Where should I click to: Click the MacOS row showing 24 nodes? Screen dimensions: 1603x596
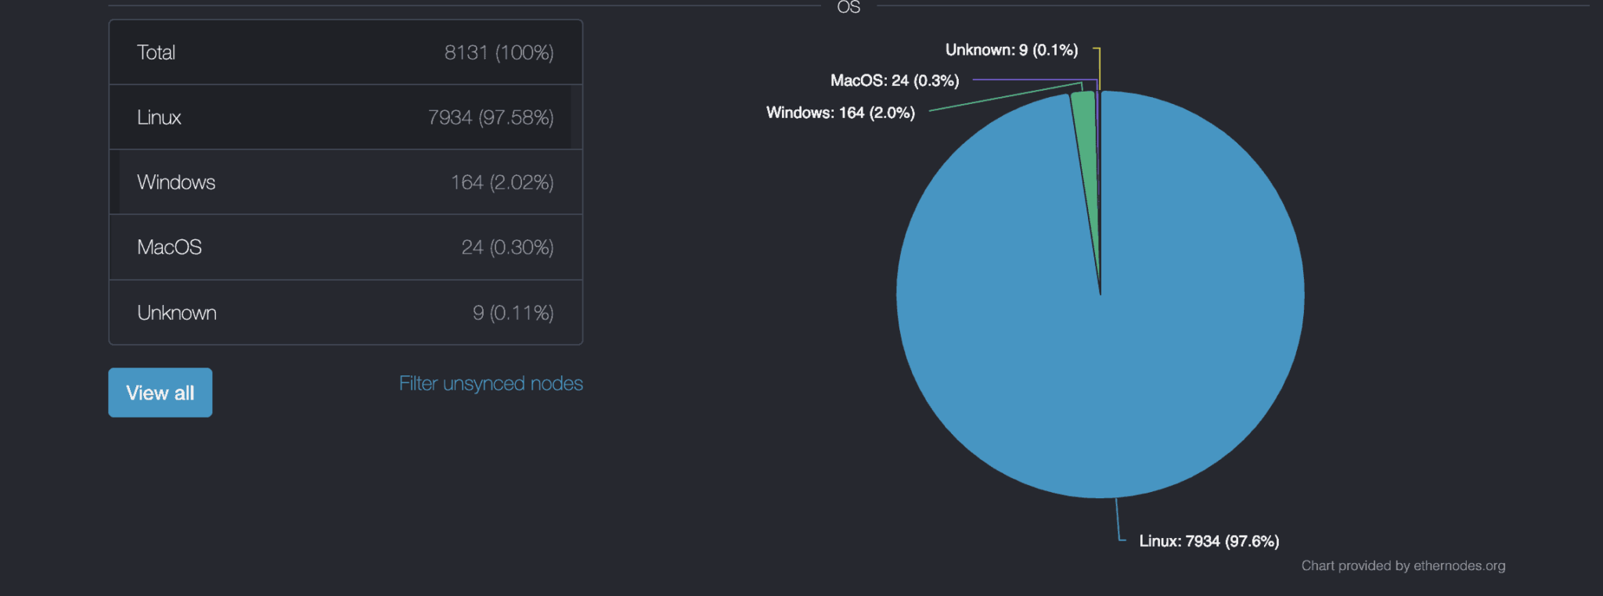coord(344,246)
